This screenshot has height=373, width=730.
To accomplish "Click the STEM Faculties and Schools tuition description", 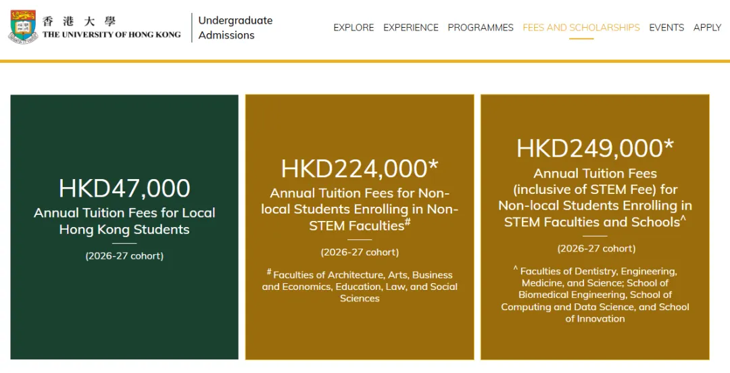I will (x=595, y=198).
